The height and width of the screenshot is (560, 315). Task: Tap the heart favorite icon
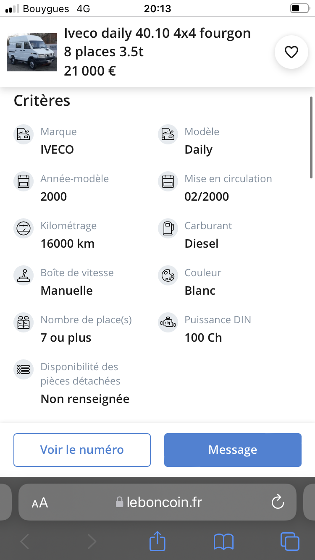pos(291,52)
